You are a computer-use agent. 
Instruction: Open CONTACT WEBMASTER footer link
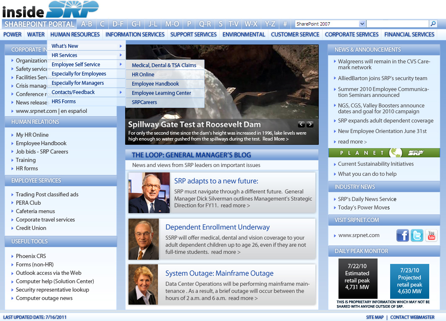[x=412, y=317]
